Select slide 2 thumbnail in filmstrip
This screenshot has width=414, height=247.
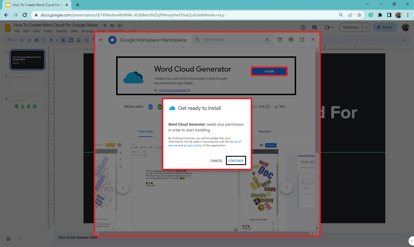coord(27,83)
